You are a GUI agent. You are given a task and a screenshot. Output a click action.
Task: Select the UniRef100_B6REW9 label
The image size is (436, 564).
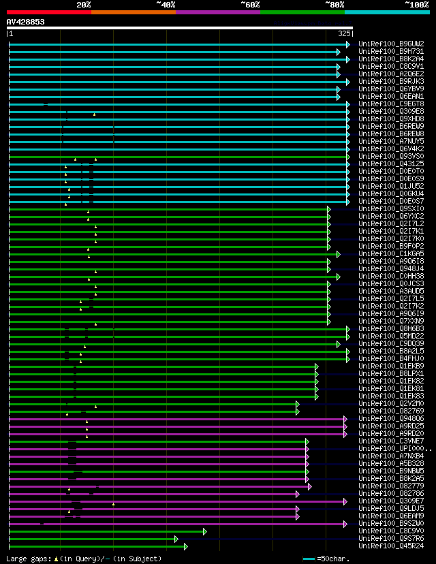click(x=392, y=126)
